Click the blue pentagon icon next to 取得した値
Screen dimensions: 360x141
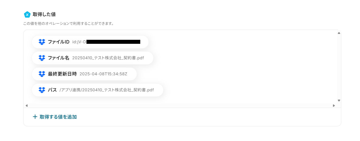[x=27, y=14]
